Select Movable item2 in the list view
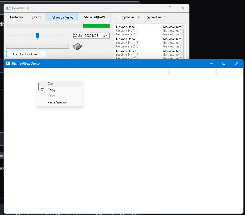Image resolution: width=245 pixels, height=215 pixels. click(x=126, y=39)
